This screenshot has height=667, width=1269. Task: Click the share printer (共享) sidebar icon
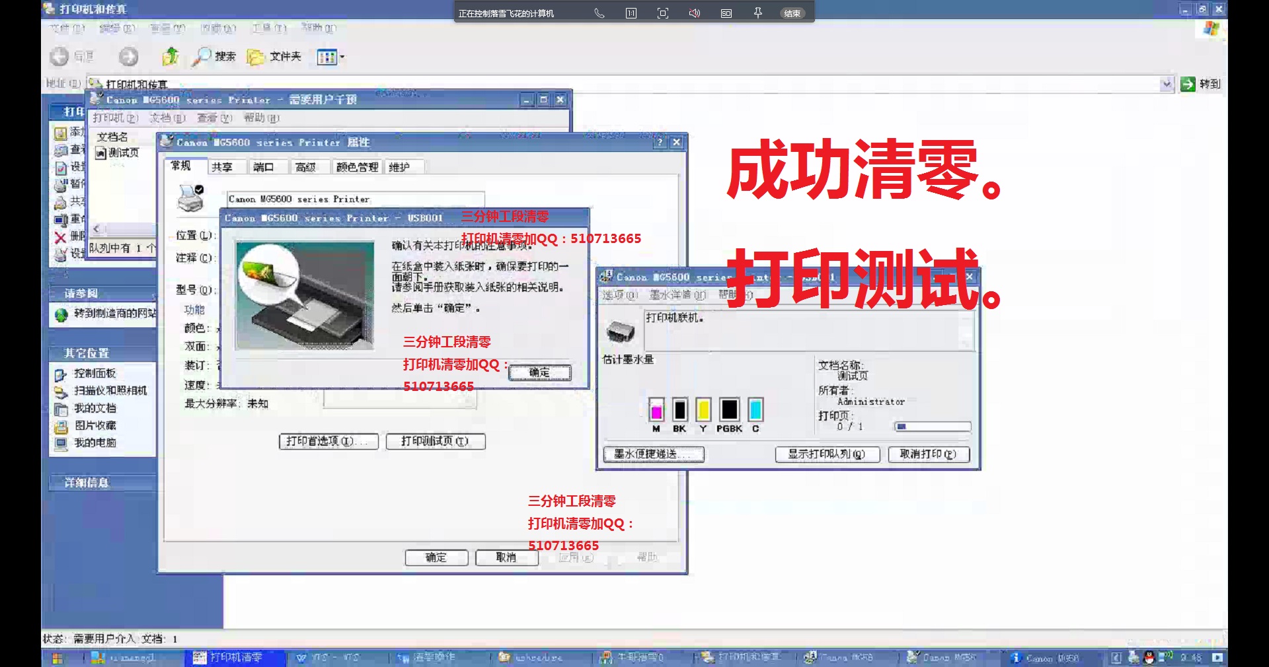coord(61,202)
